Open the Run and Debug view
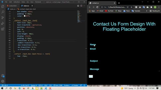This screenshot has height=90, width=161. (3, 23)
